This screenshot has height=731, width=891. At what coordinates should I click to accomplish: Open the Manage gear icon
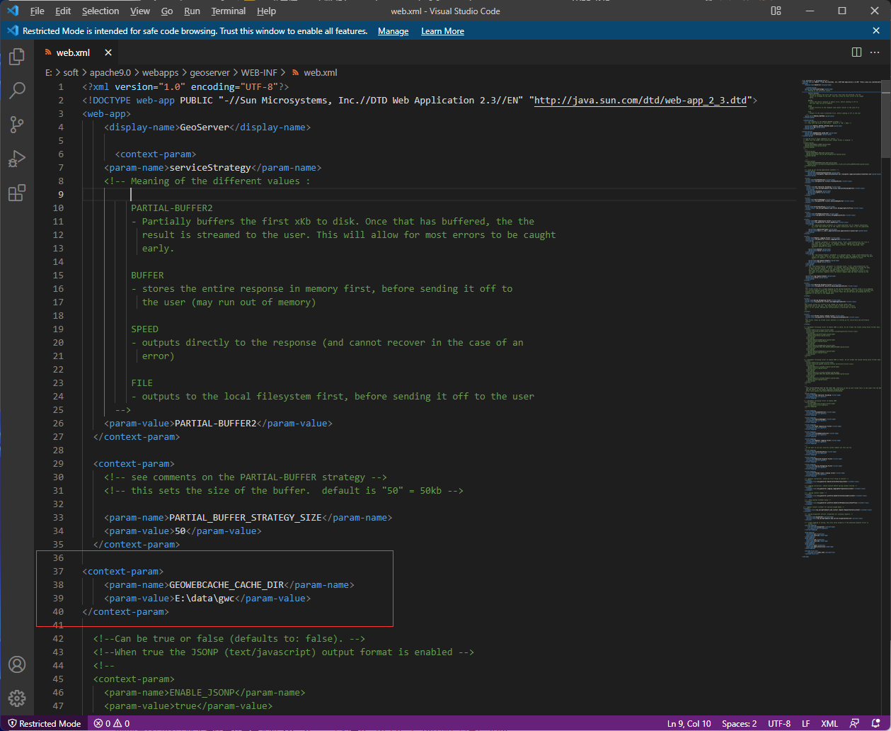(17, 698)
